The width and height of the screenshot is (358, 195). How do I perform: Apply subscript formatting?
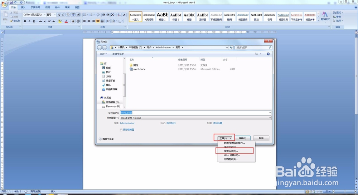click(45, 21)
